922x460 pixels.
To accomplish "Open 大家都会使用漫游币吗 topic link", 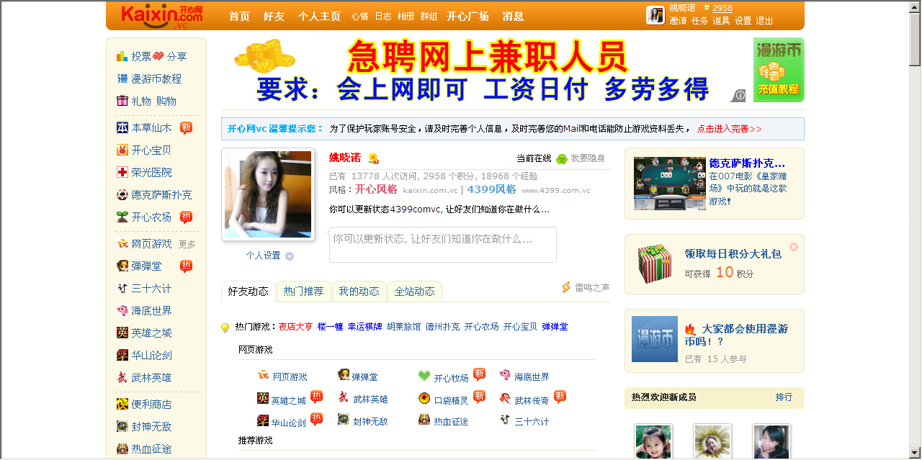I will (736, 335).
